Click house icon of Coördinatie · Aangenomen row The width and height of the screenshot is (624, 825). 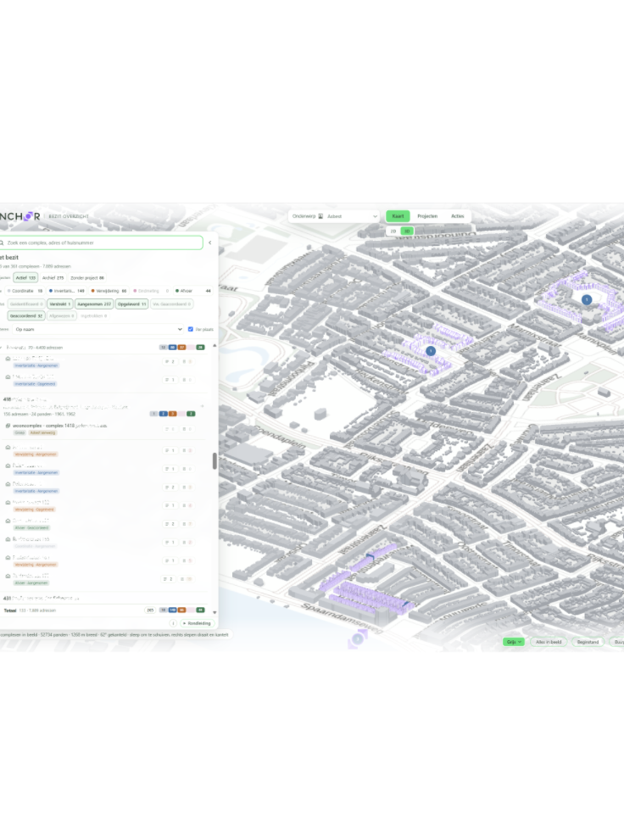[x=8, y=539]
